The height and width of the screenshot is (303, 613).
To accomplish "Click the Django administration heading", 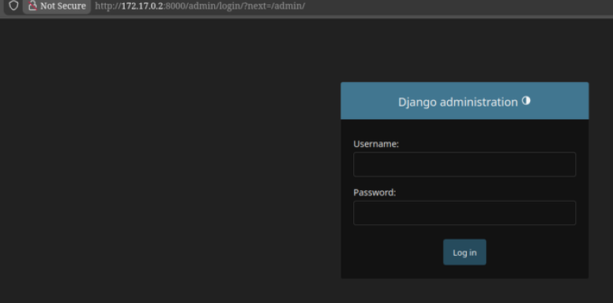I will tap(458, 103).
